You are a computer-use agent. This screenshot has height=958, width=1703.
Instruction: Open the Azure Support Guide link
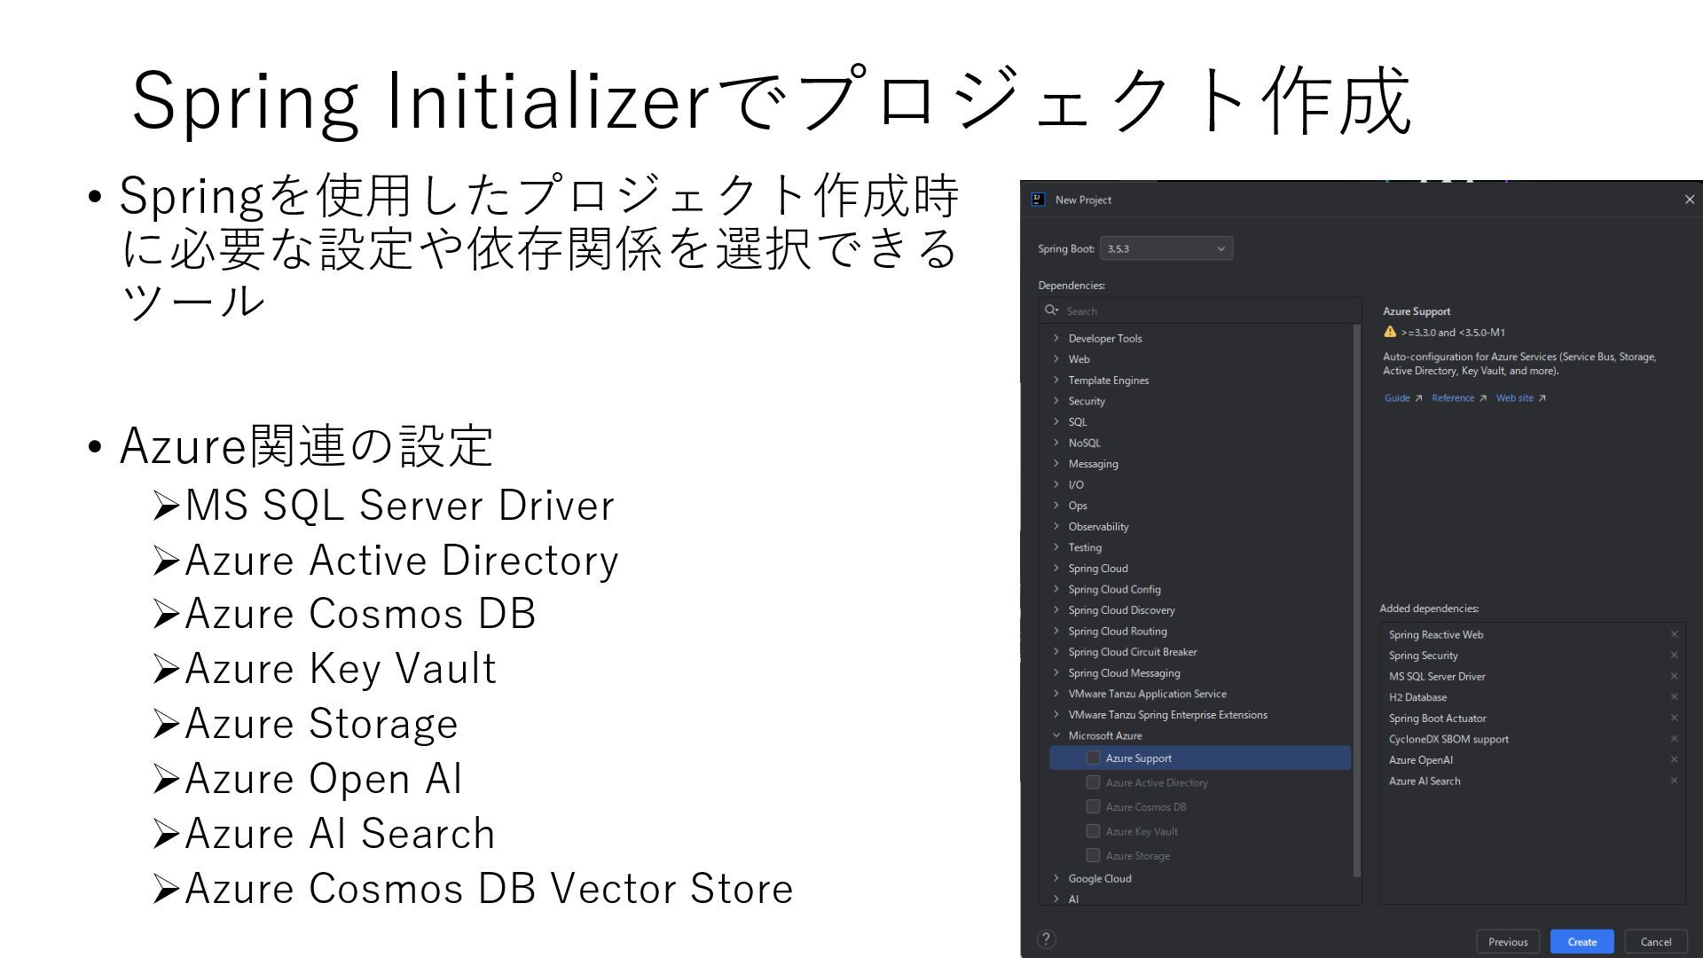coord(1403,398)
